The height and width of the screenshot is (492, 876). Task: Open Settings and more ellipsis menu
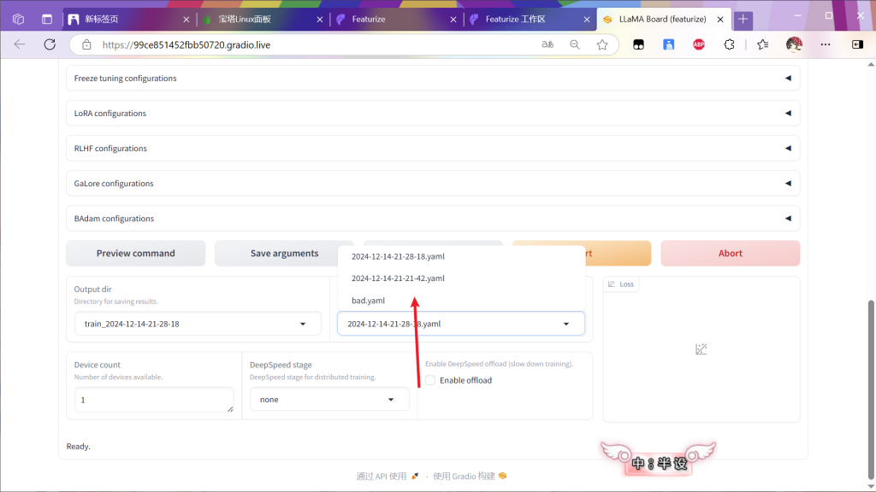[826, 44]
